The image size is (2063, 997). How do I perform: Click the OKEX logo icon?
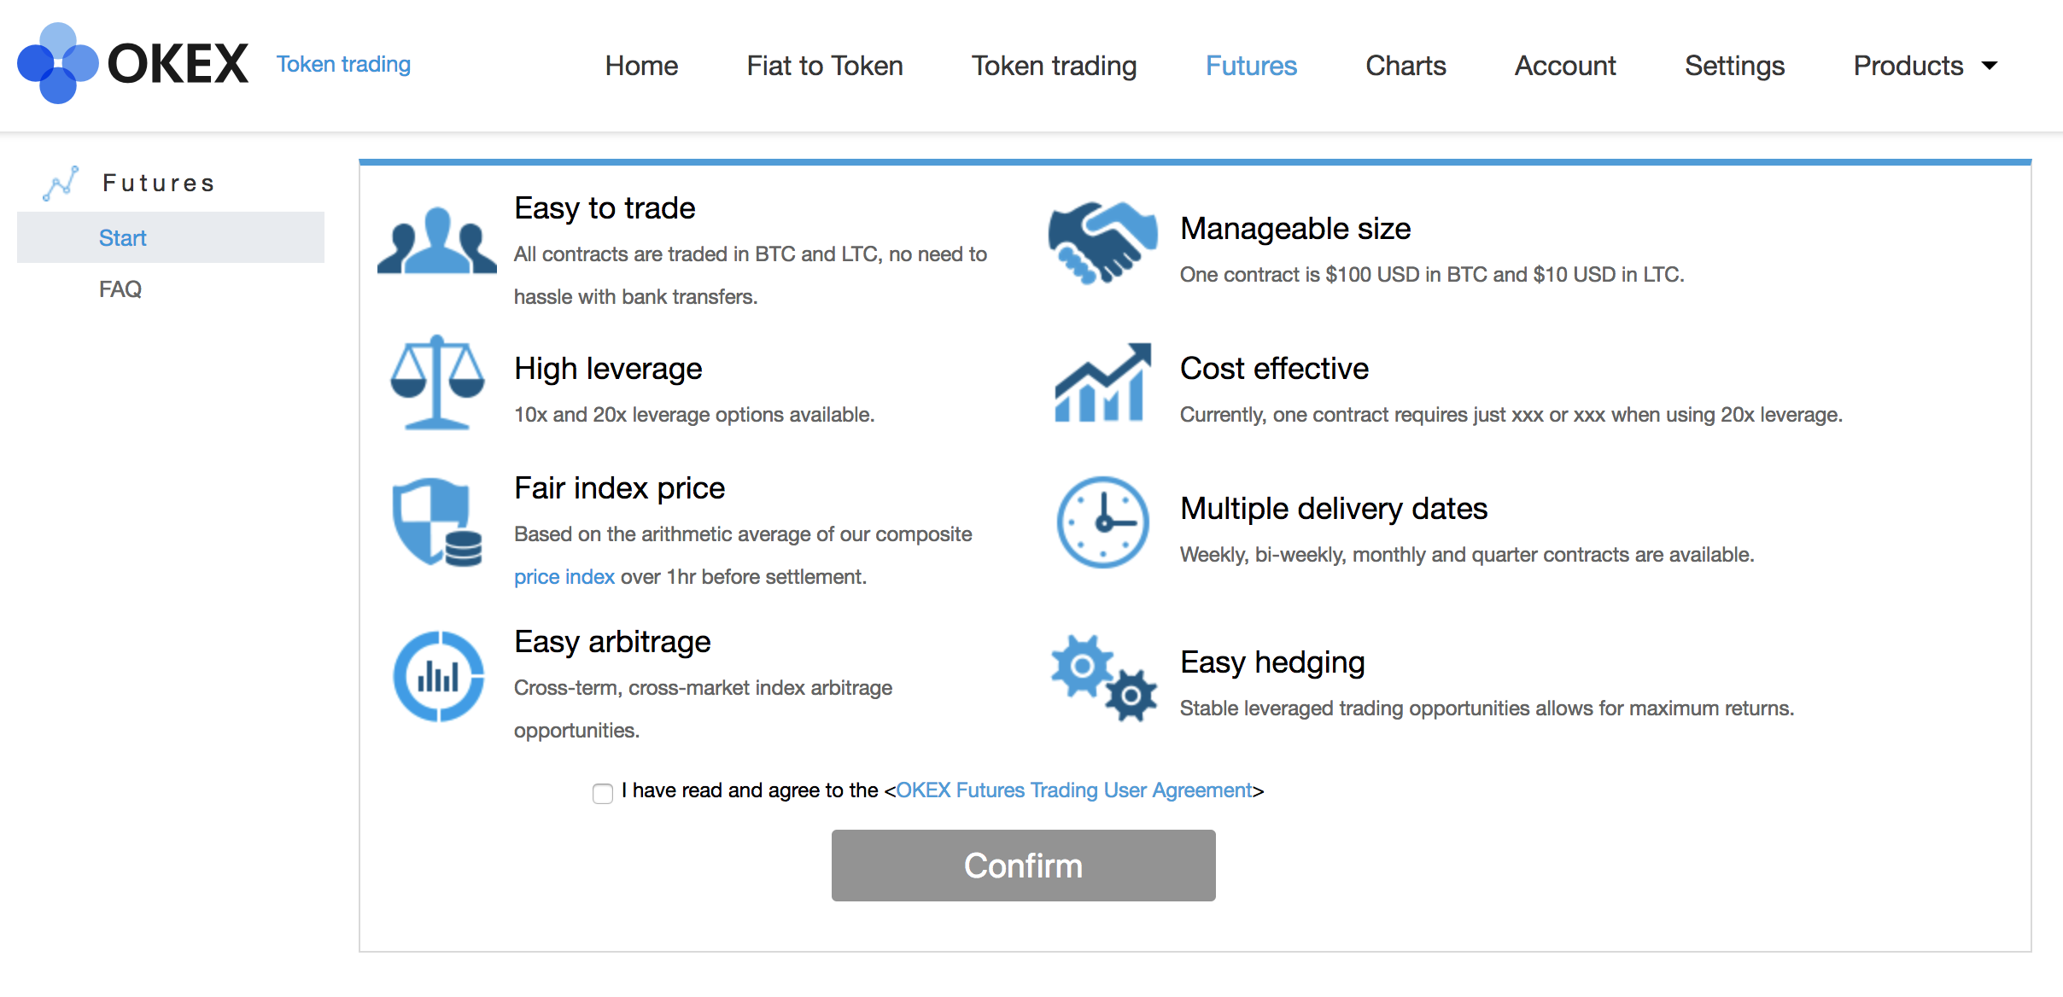coord(58,63)
